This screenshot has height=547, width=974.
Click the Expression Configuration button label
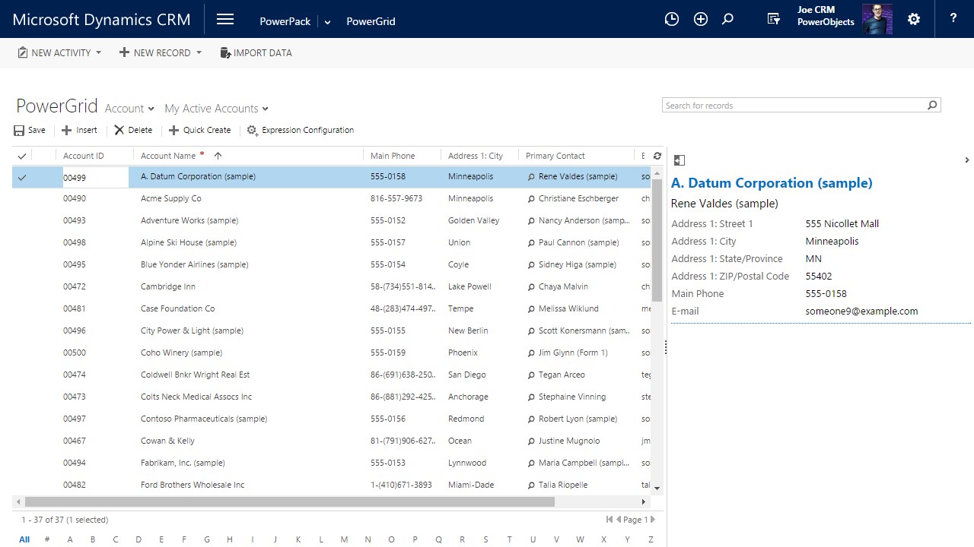307,130
